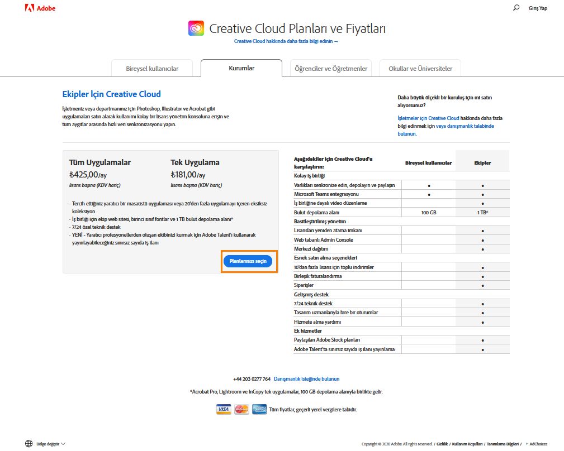Open Kullanım Koşulları footer link
564x451 pixels.
467,444
